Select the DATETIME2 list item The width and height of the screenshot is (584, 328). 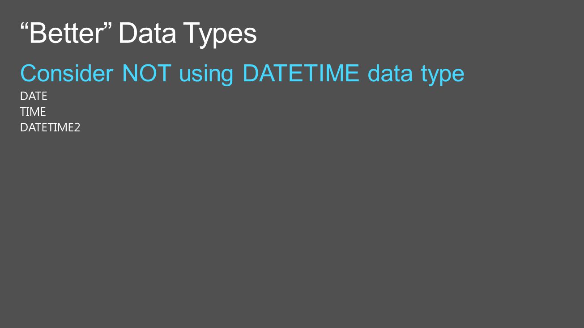pos(50,127)
